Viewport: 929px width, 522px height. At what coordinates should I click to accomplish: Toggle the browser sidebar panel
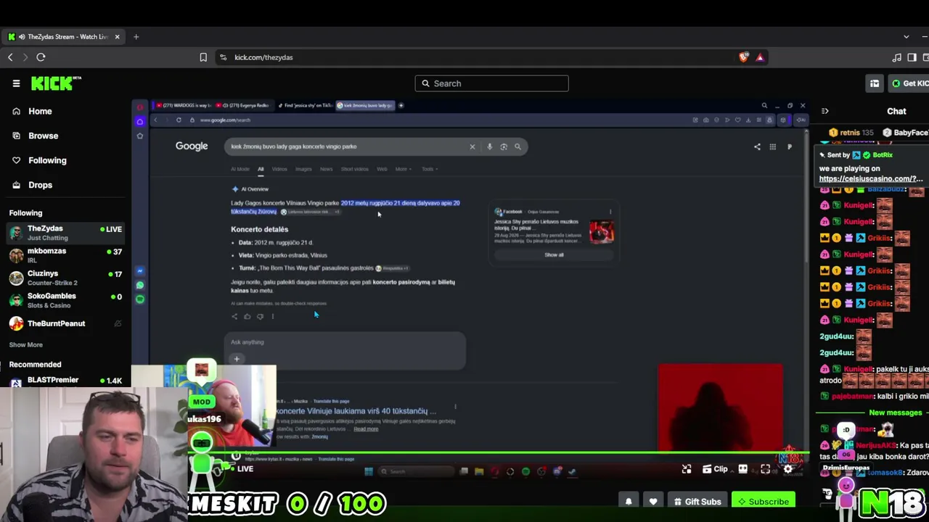[912, 57]
